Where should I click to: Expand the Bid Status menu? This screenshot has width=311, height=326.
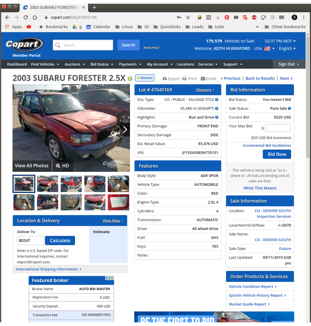102,64
